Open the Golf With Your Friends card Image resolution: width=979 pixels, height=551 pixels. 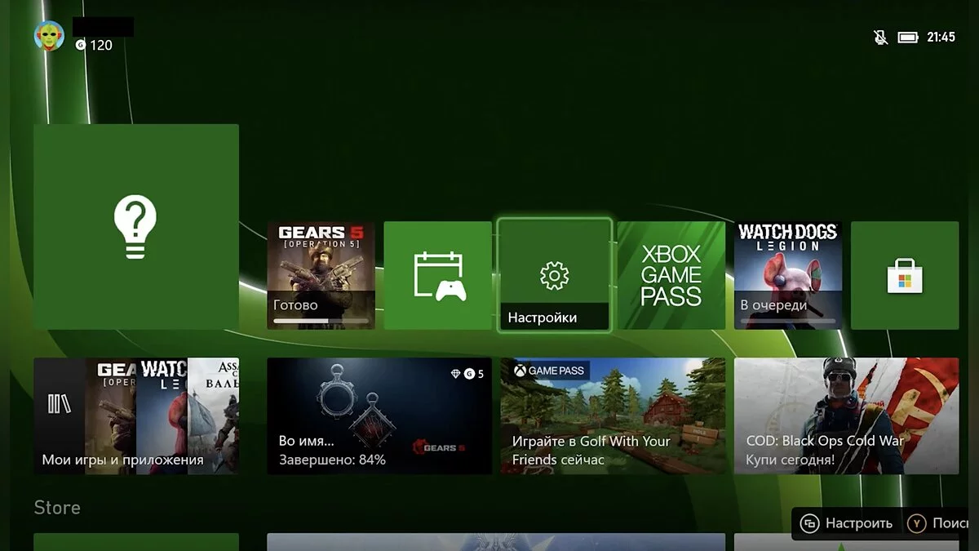click(x=613, y=416)
